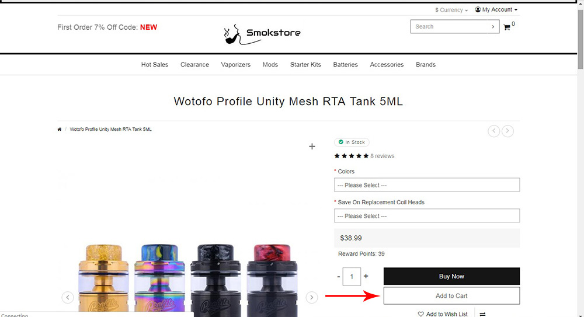This screenshot has height=317, width=584.
Task: Click into the Search input field
Action: 449,27
